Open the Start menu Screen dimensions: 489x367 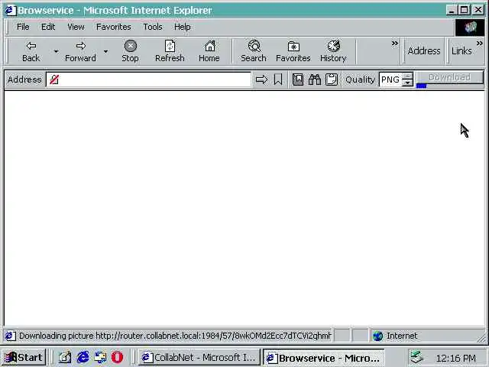pos(24,357)
